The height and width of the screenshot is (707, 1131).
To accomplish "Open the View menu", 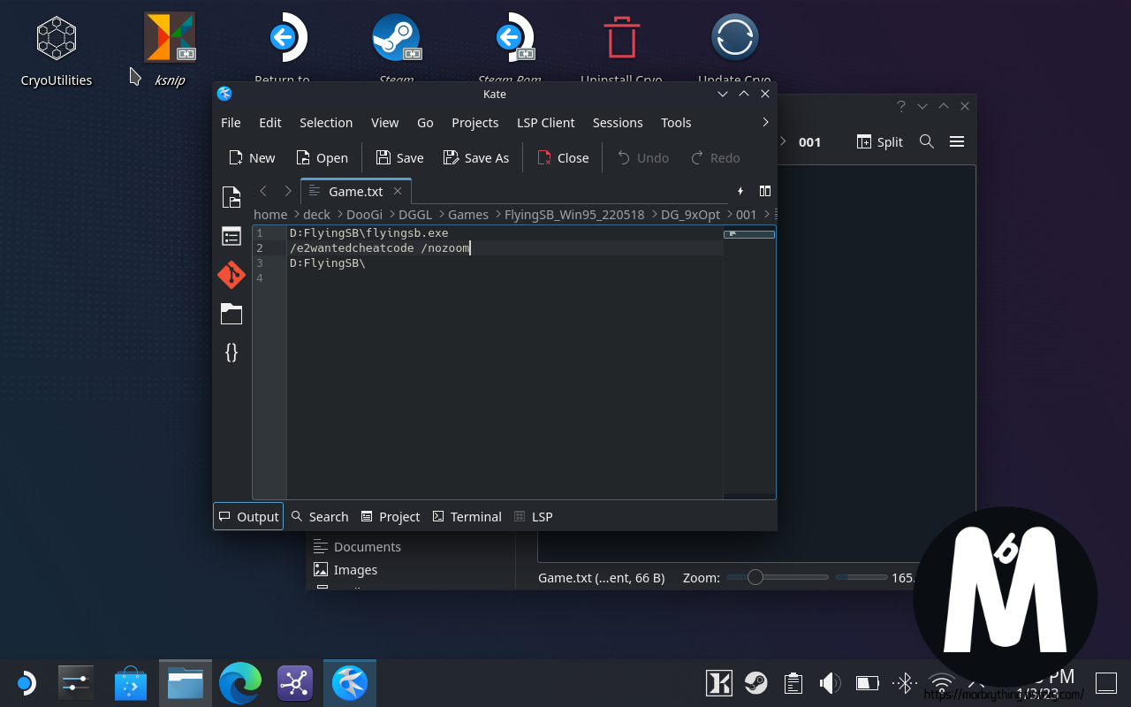I will [384, 122].
